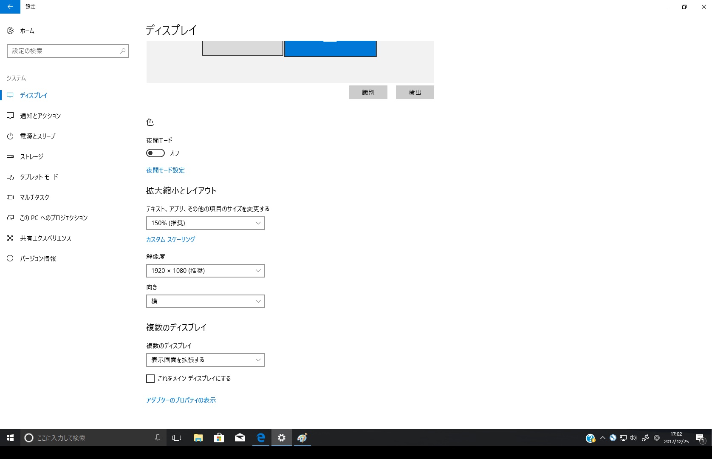Open the 表示画面を拡張する dropdown
Image resolution: width=712 pixels, height=459 pixels.
pos(206,360)
